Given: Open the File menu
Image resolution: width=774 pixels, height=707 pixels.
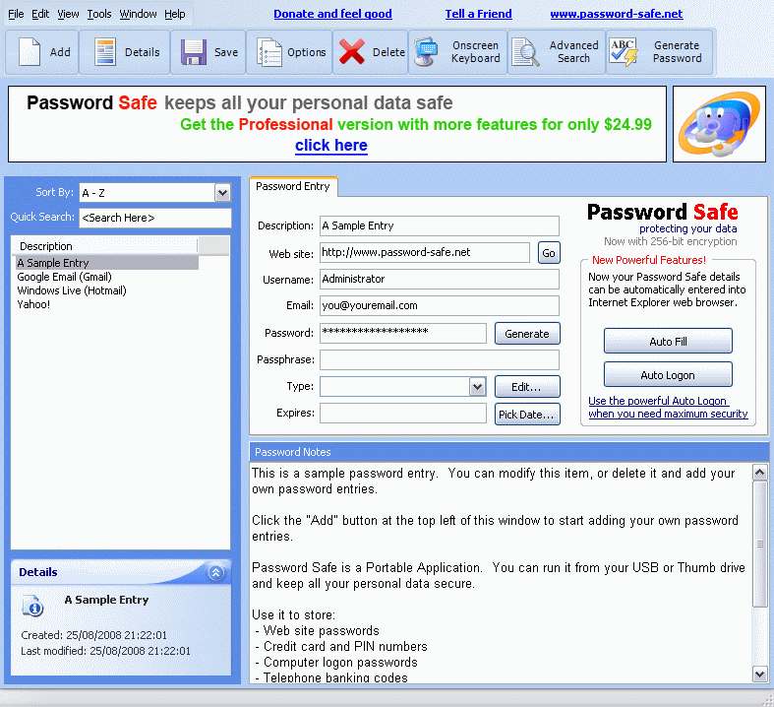Looking at the screenshot, I should click(x=16, y=14).
